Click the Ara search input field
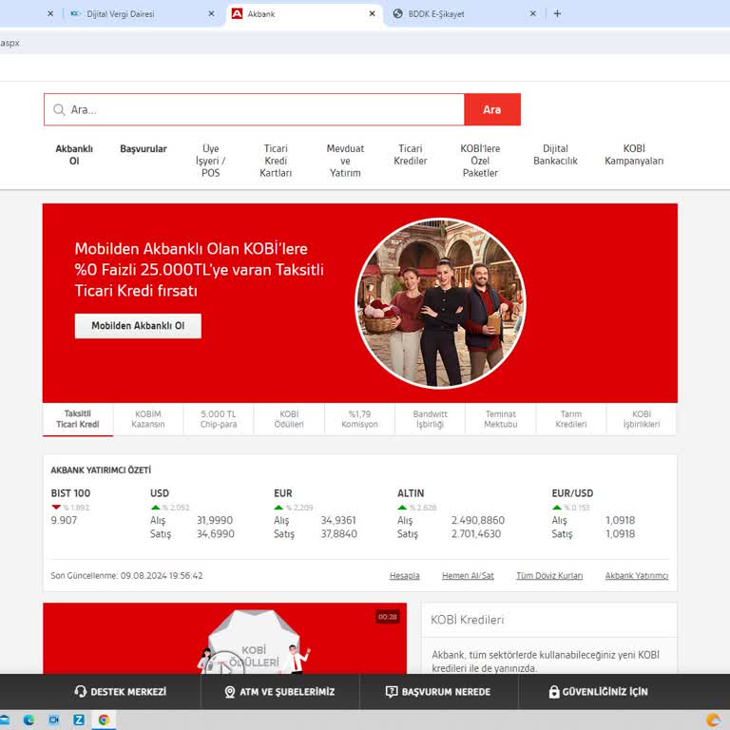Image resolution: width=730 pixels, height=730 pixels. coord(254,110)
